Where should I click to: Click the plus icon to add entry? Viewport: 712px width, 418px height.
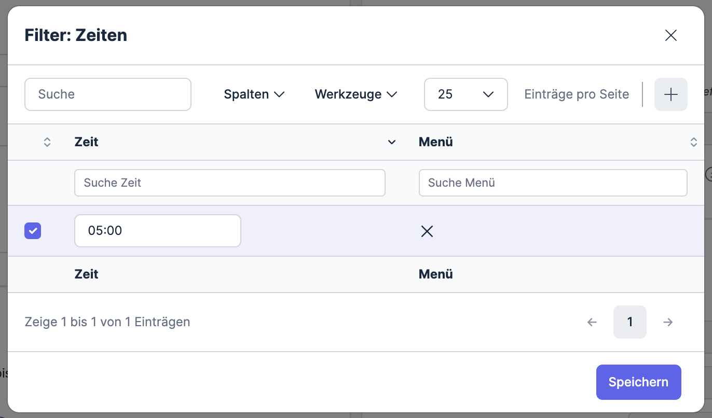tap(670, 94)
